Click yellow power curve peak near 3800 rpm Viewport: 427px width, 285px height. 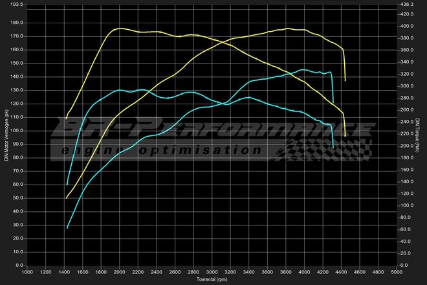point(288,28)
